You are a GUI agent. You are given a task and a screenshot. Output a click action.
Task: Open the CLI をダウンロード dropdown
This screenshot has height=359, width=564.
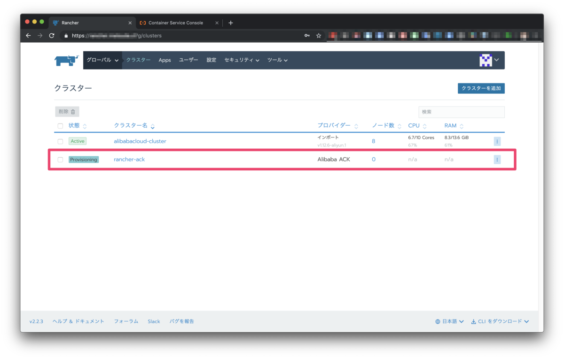click(x=500, y=321)
